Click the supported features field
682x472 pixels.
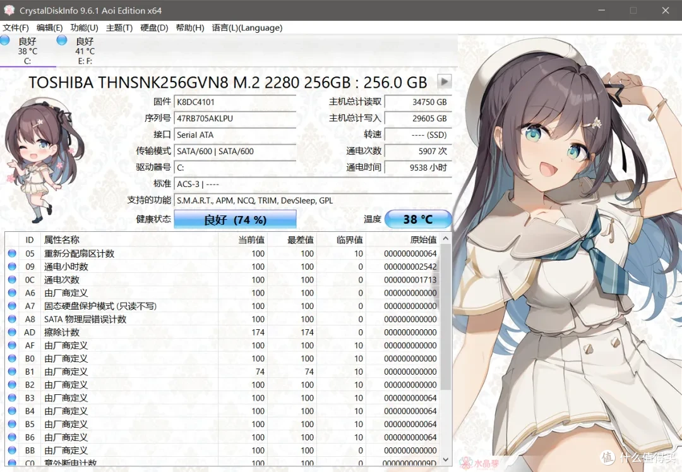pyautogui.click(x=313, y=200)
